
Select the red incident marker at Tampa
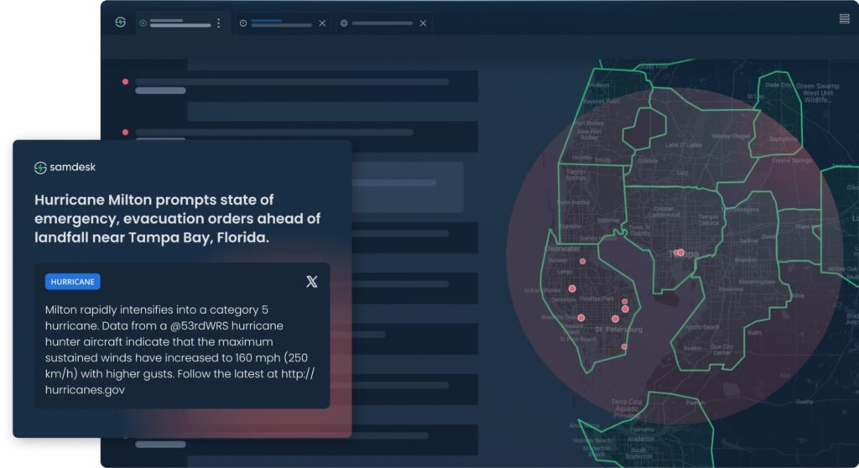pos(679,252)
